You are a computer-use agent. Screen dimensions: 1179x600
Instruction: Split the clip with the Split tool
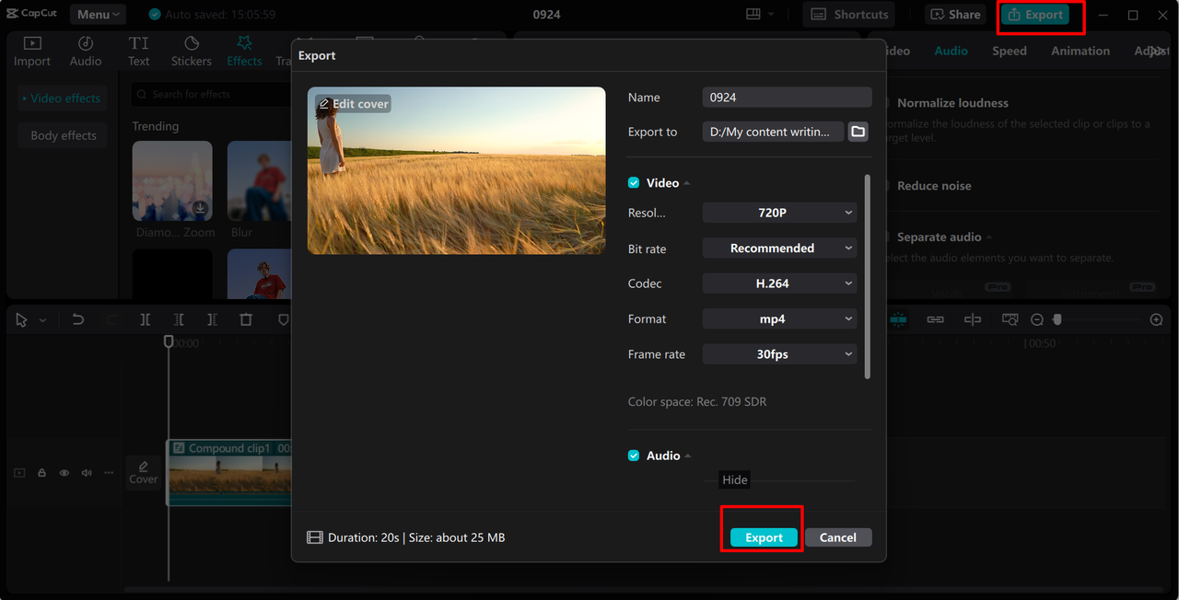pos(146,319)
